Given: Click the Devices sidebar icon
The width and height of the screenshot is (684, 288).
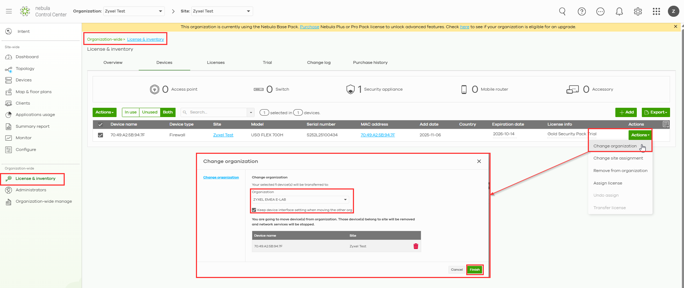Looking at the screenshot, I should (9, 80).
